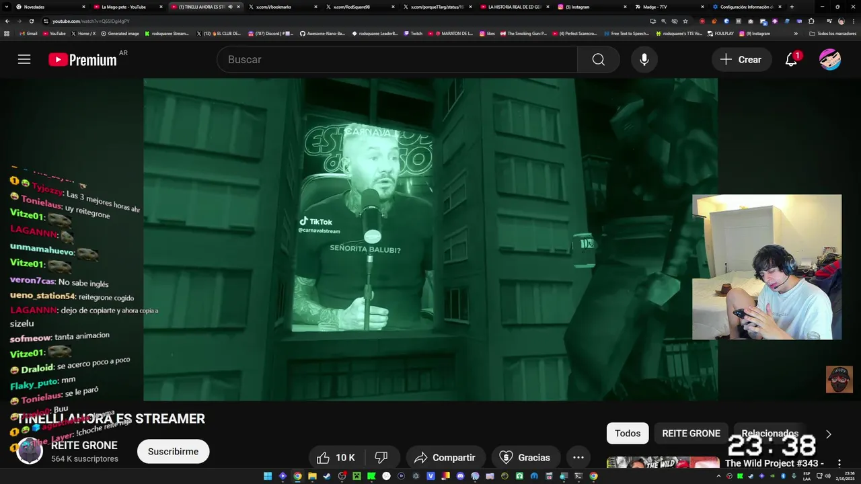This screenshot has width=861, height=484.
Task: Open the Bluetooth tray icon
Action: (x=783, y=476)
